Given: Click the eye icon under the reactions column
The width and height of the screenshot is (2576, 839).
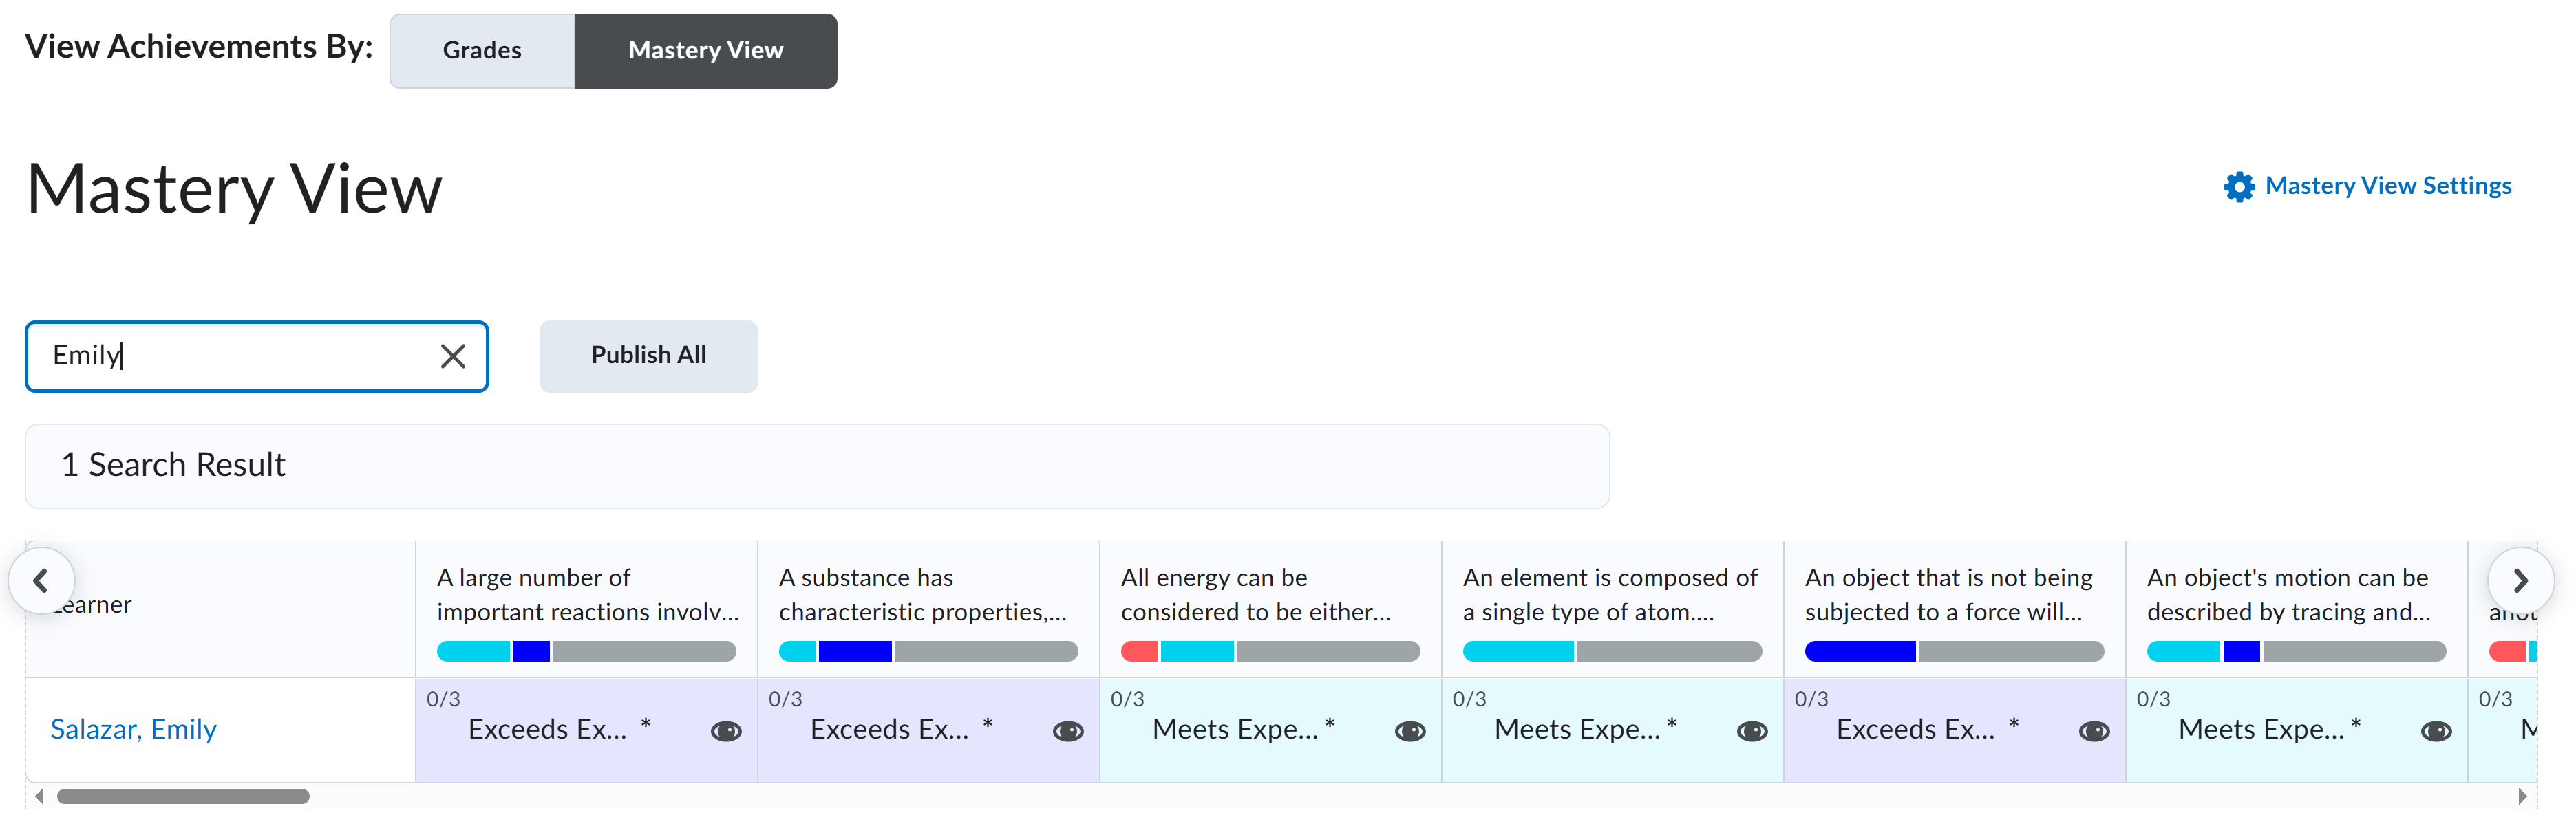Looking at the screenshot, I should tap(727, 730).
